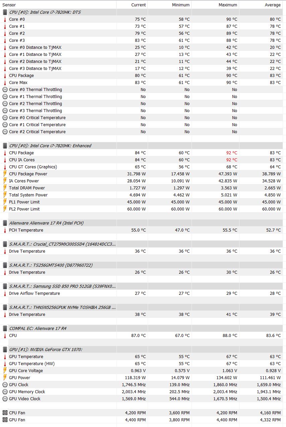The height and width of the screenshot is (427, 286).
Task: Click the chip icon beside Samsung SSD 850 PRO
Action: [x=5, y=286]
